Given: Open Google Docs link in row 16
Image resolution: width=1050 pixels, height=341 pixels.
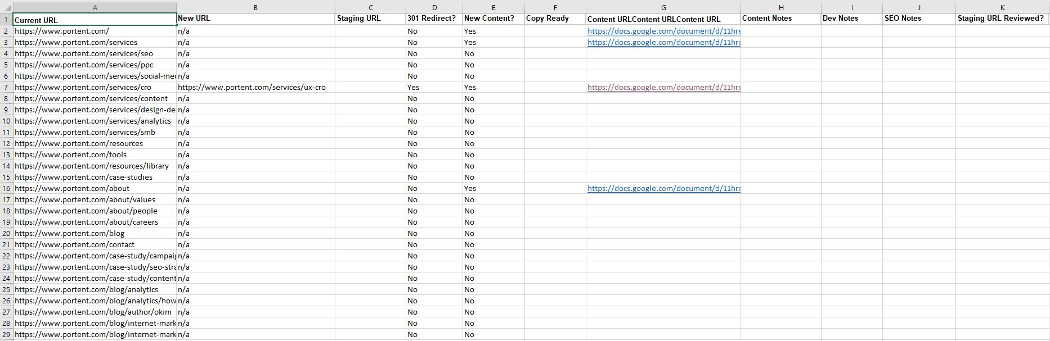Looking at the screenshot, I should click(664, 188).
